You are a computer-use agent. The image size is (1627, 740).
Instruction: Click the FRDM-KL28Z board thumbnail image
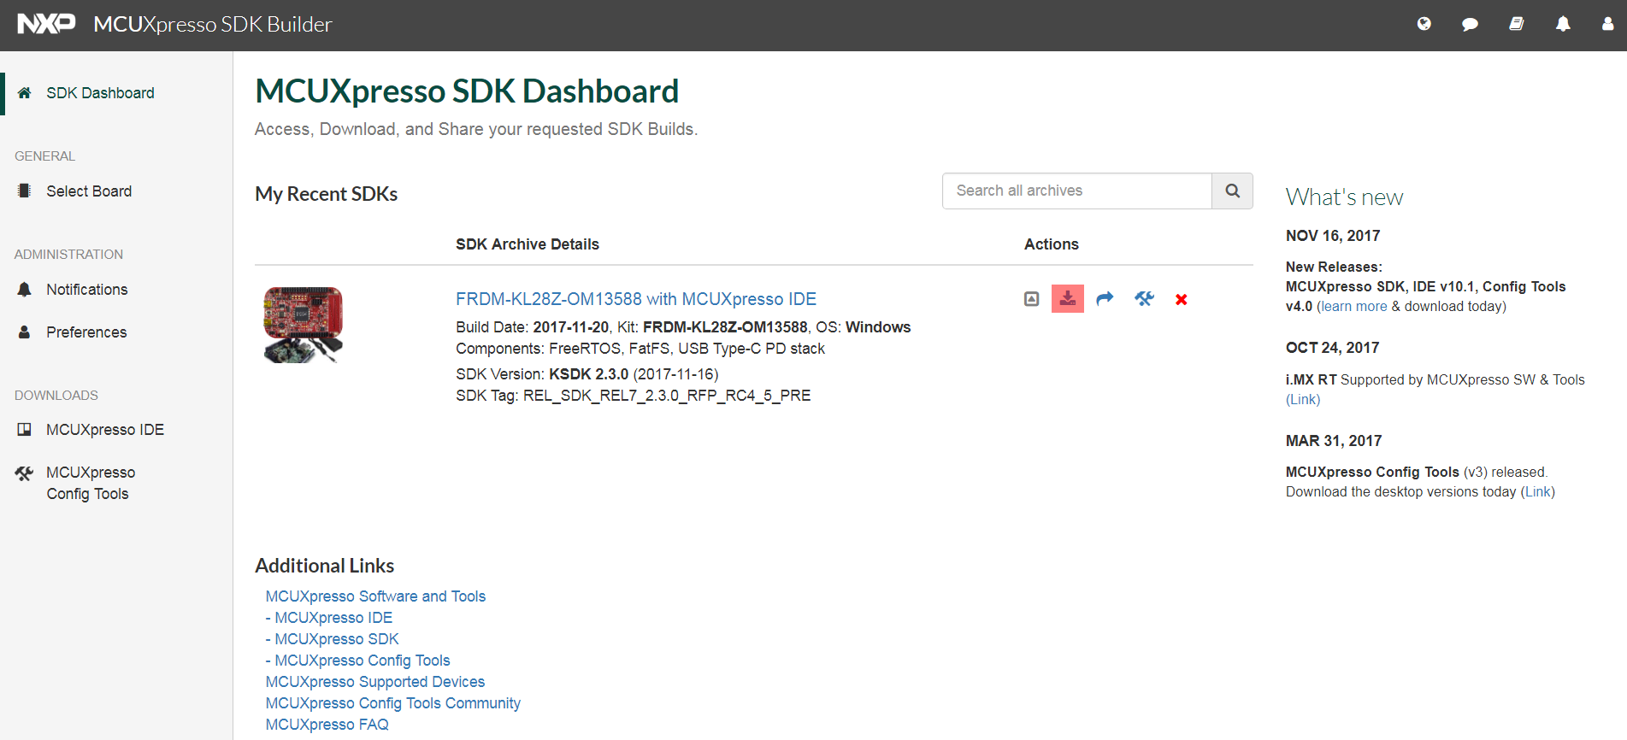[304, 325]
